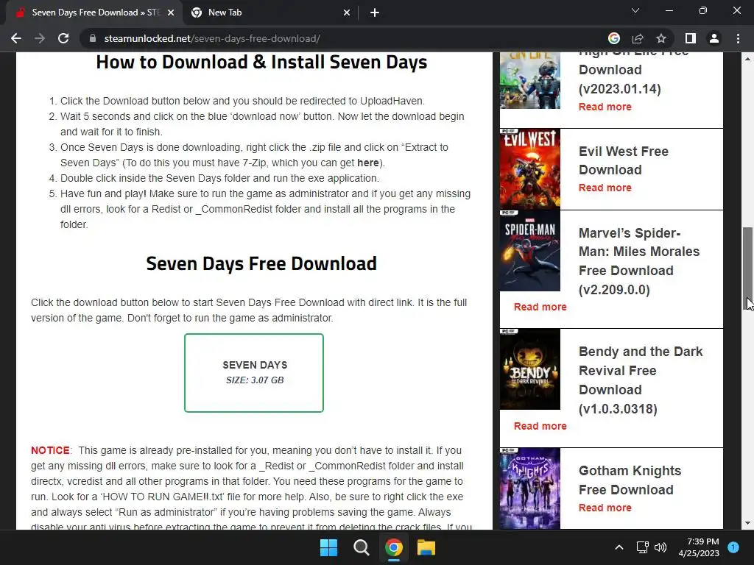Click the 'Seven Days Free Download' heading
The height and width of the screenshot is (565, 754).
(x=261, y=264)
